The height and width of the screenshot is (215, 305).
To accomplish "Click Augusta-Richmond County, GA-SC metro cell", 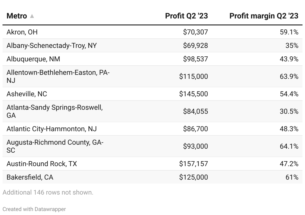I will [x=55, y=146].
